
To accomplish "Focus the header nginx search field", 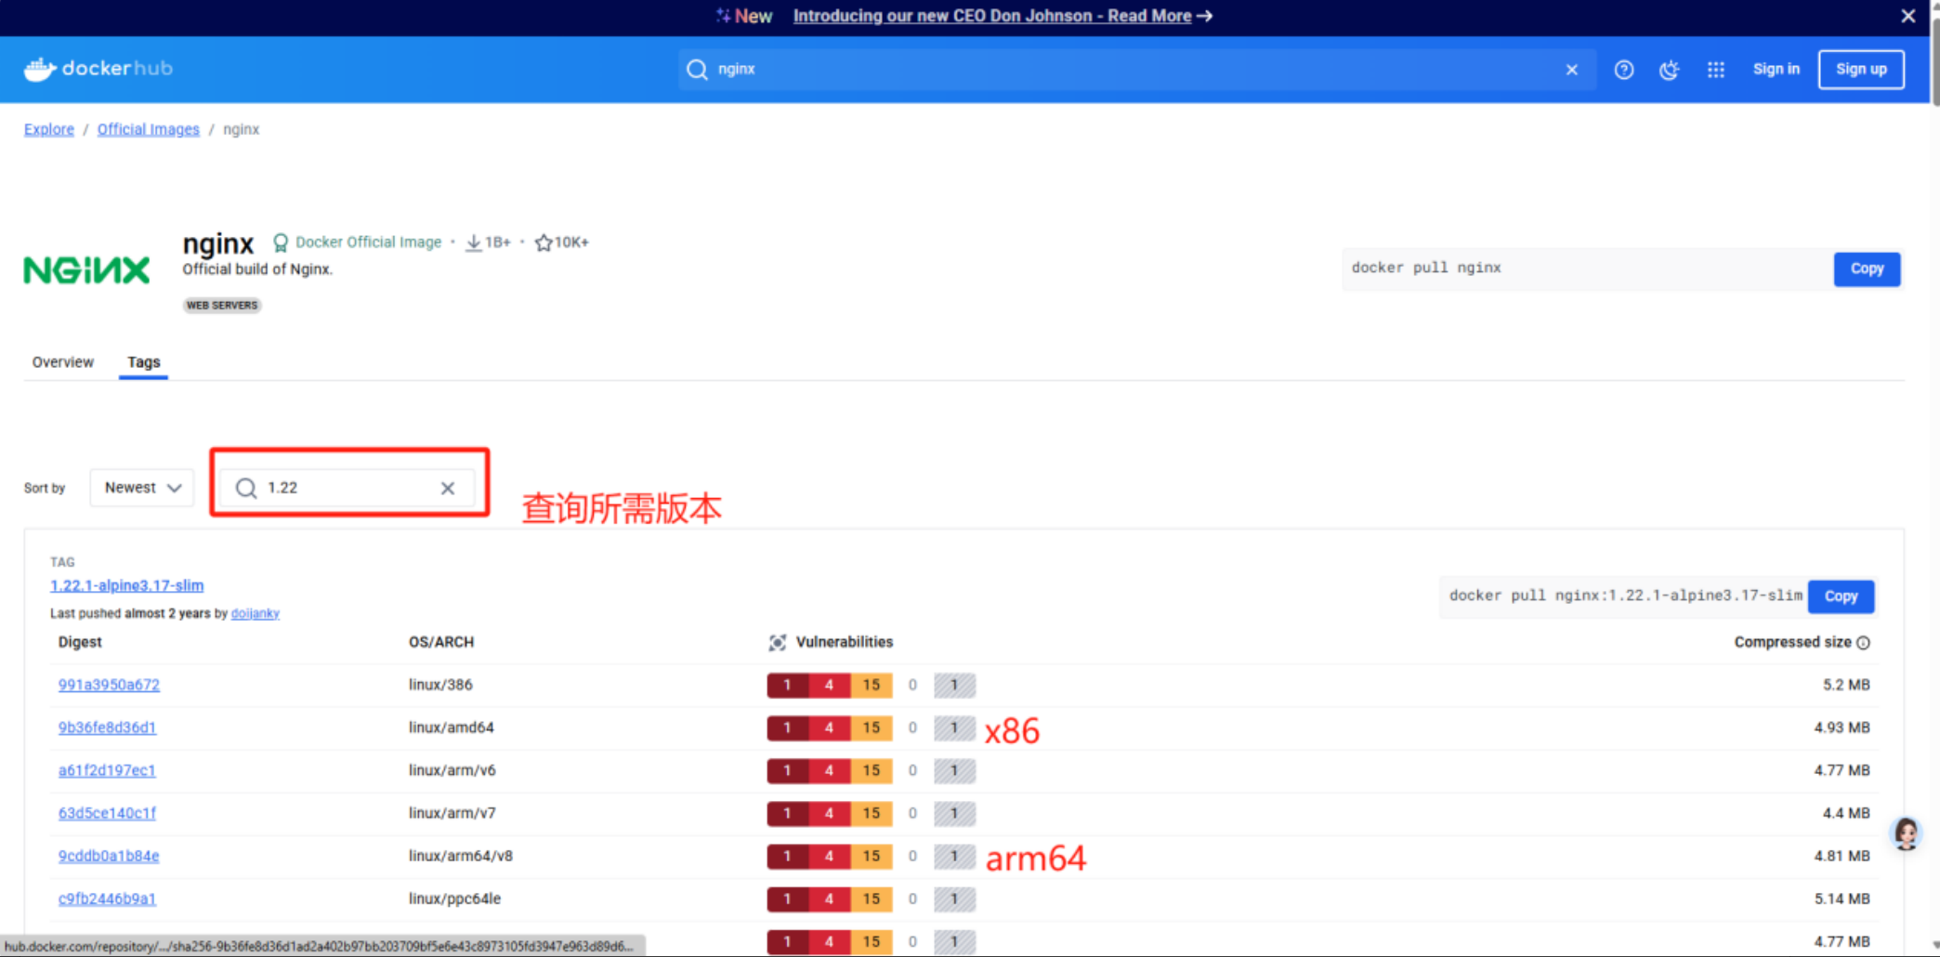I will [x=1137, y=70].
